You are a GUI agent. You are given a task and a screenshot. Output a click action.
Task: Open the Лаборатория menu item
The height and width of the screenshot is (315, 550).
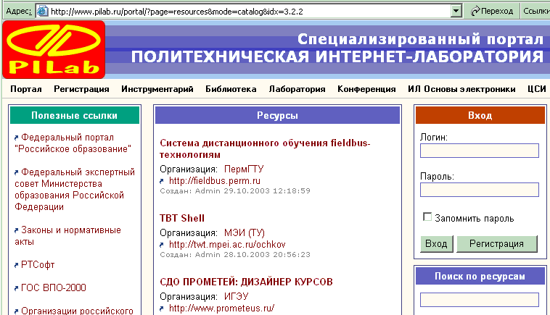[297, 89]
